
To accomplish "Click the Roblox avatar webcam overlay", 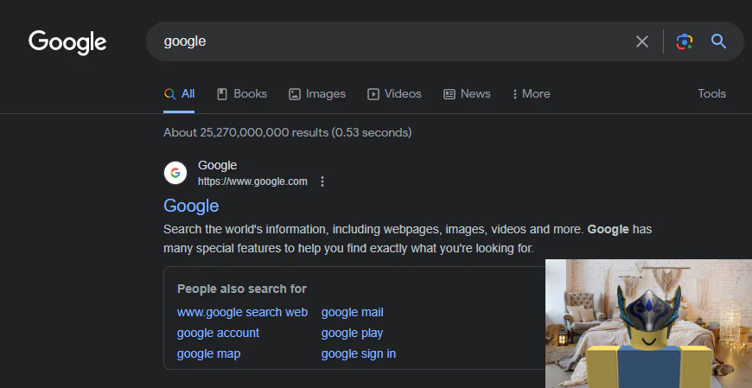I will [x=648, y=324].
